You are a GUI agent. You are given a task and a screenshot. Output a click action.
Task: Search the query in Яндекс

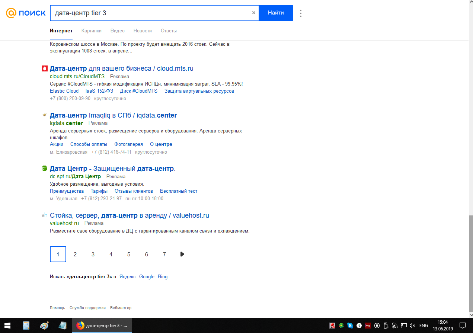click(128, 277)
